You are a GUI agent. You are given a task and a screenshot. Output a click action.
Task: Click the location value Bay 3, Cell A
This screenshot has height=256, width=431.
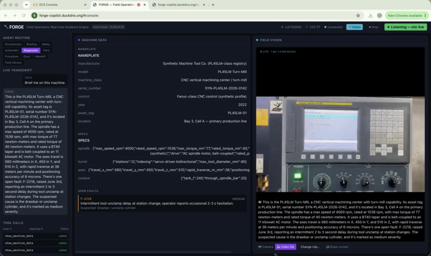pos(215,121)
